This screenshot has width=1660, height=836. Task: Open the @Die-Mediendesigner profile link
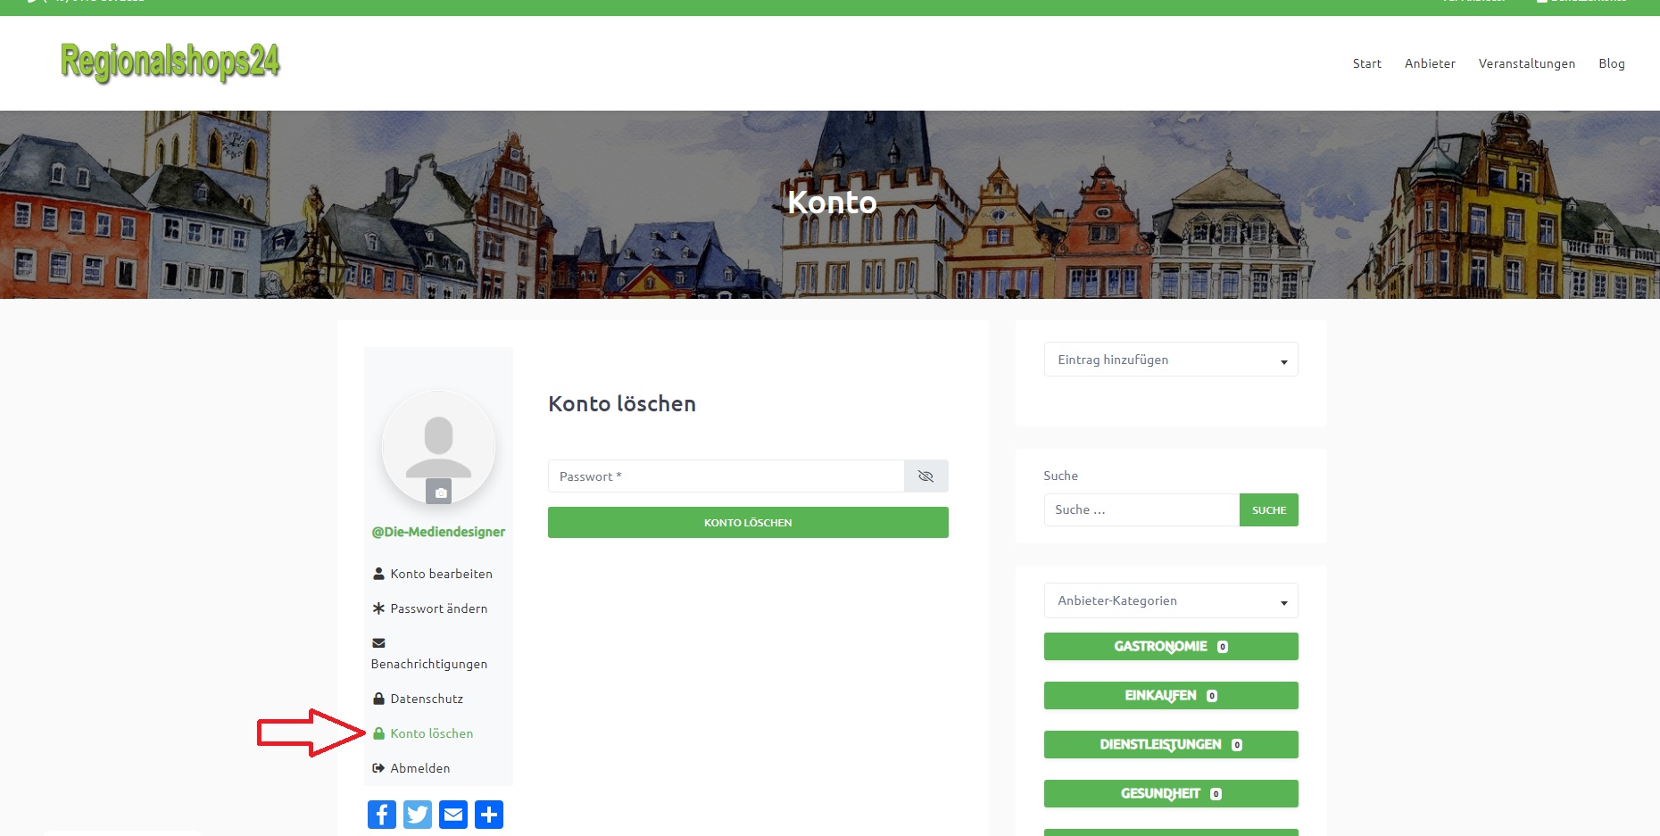point(438,532)
